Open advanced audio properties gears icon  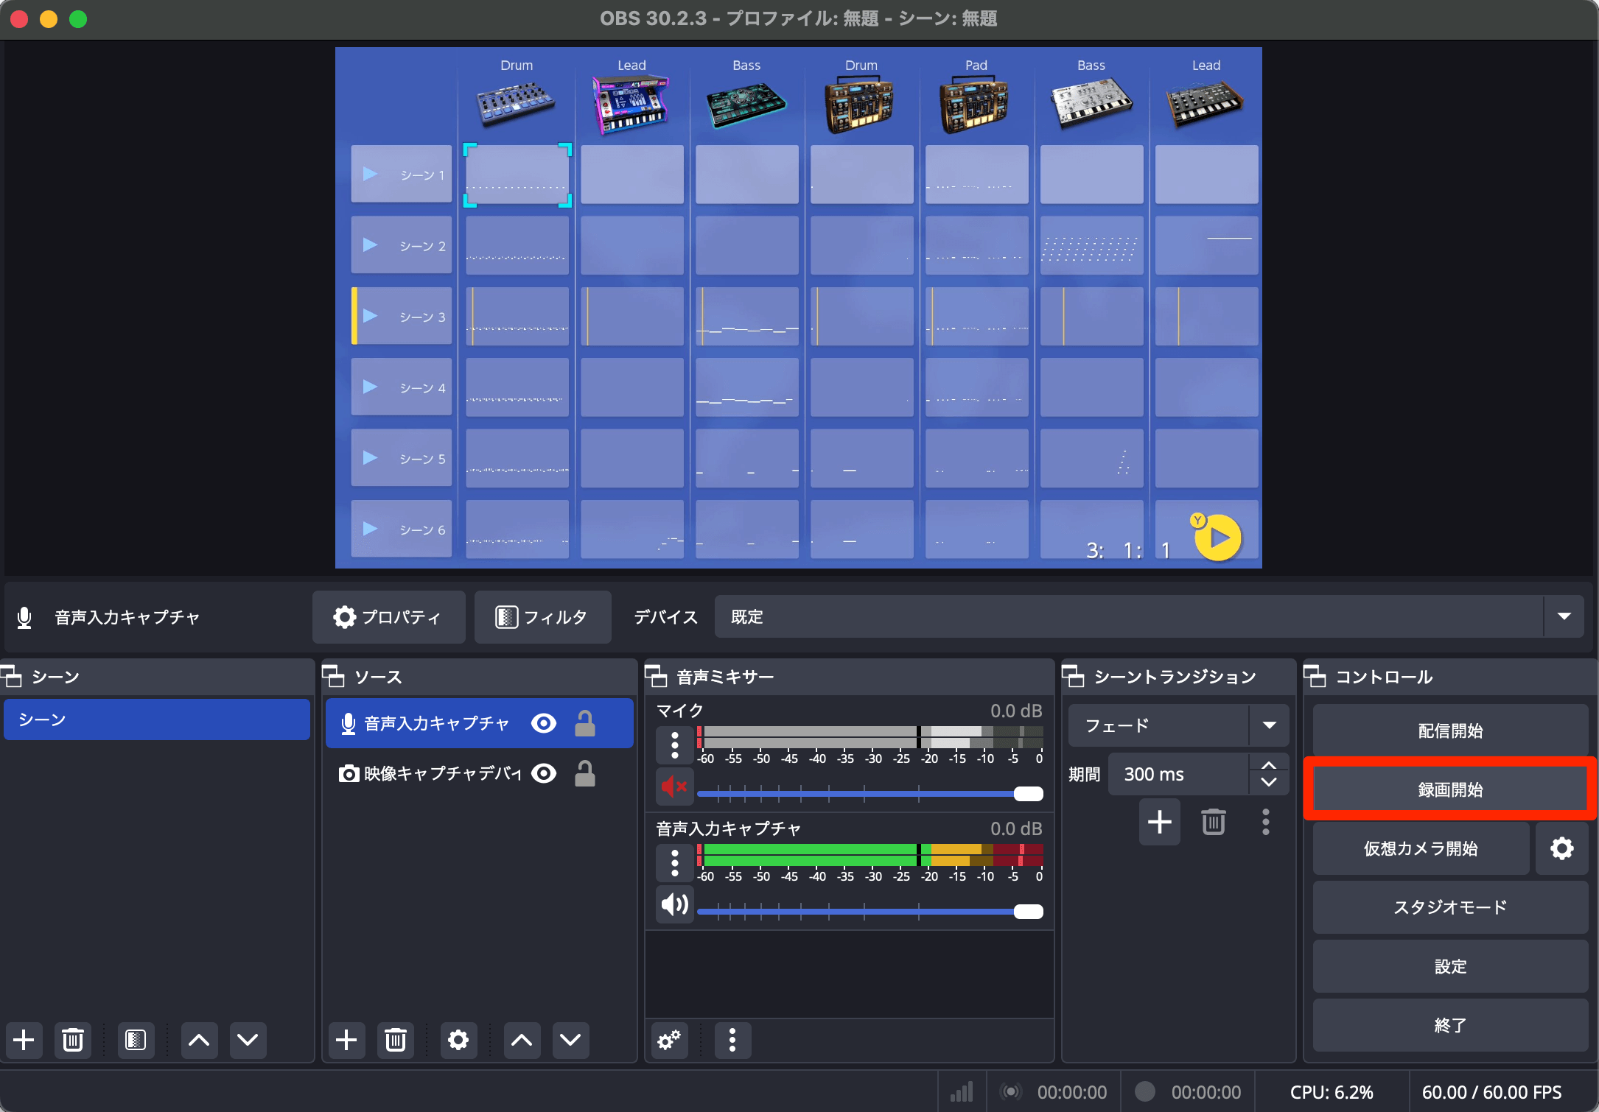point(669,1040)
